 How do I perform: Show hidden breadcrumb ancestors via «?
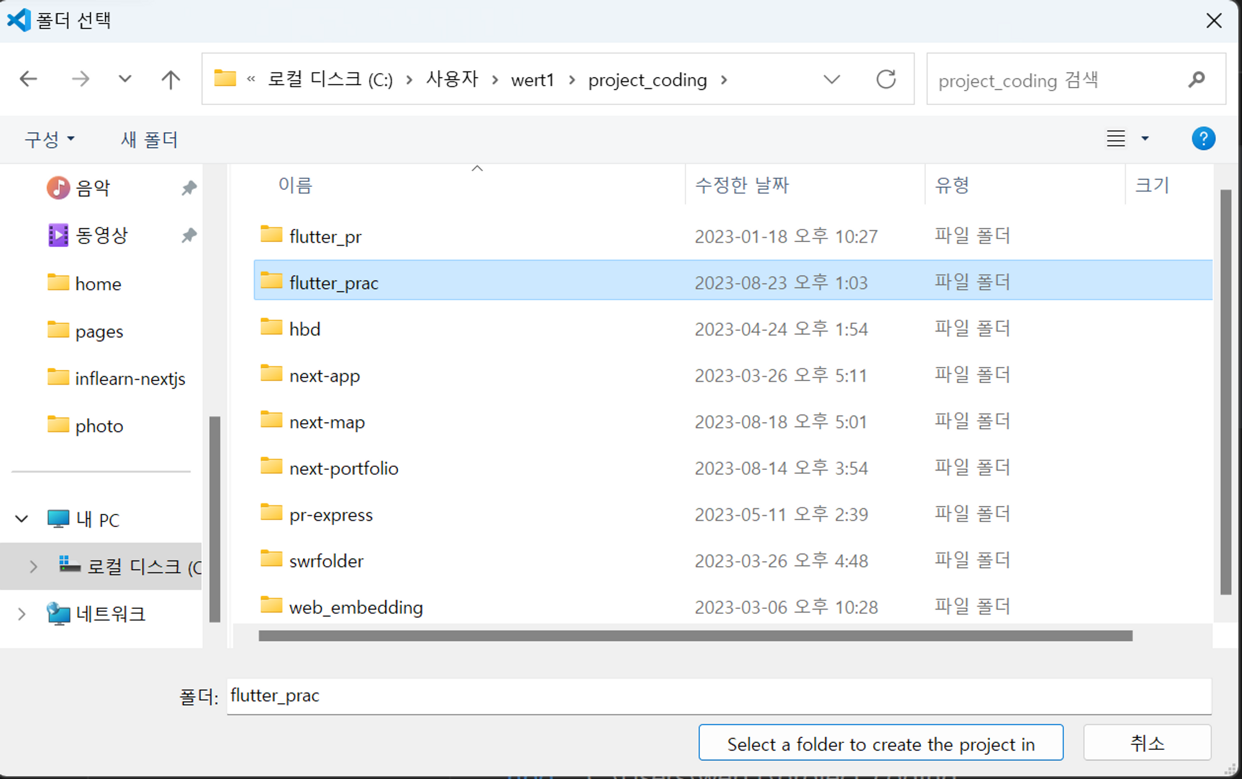coord(251,79)
